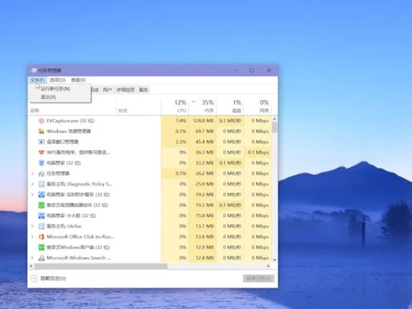Expand the Microsoft Windows Search row

32,258
